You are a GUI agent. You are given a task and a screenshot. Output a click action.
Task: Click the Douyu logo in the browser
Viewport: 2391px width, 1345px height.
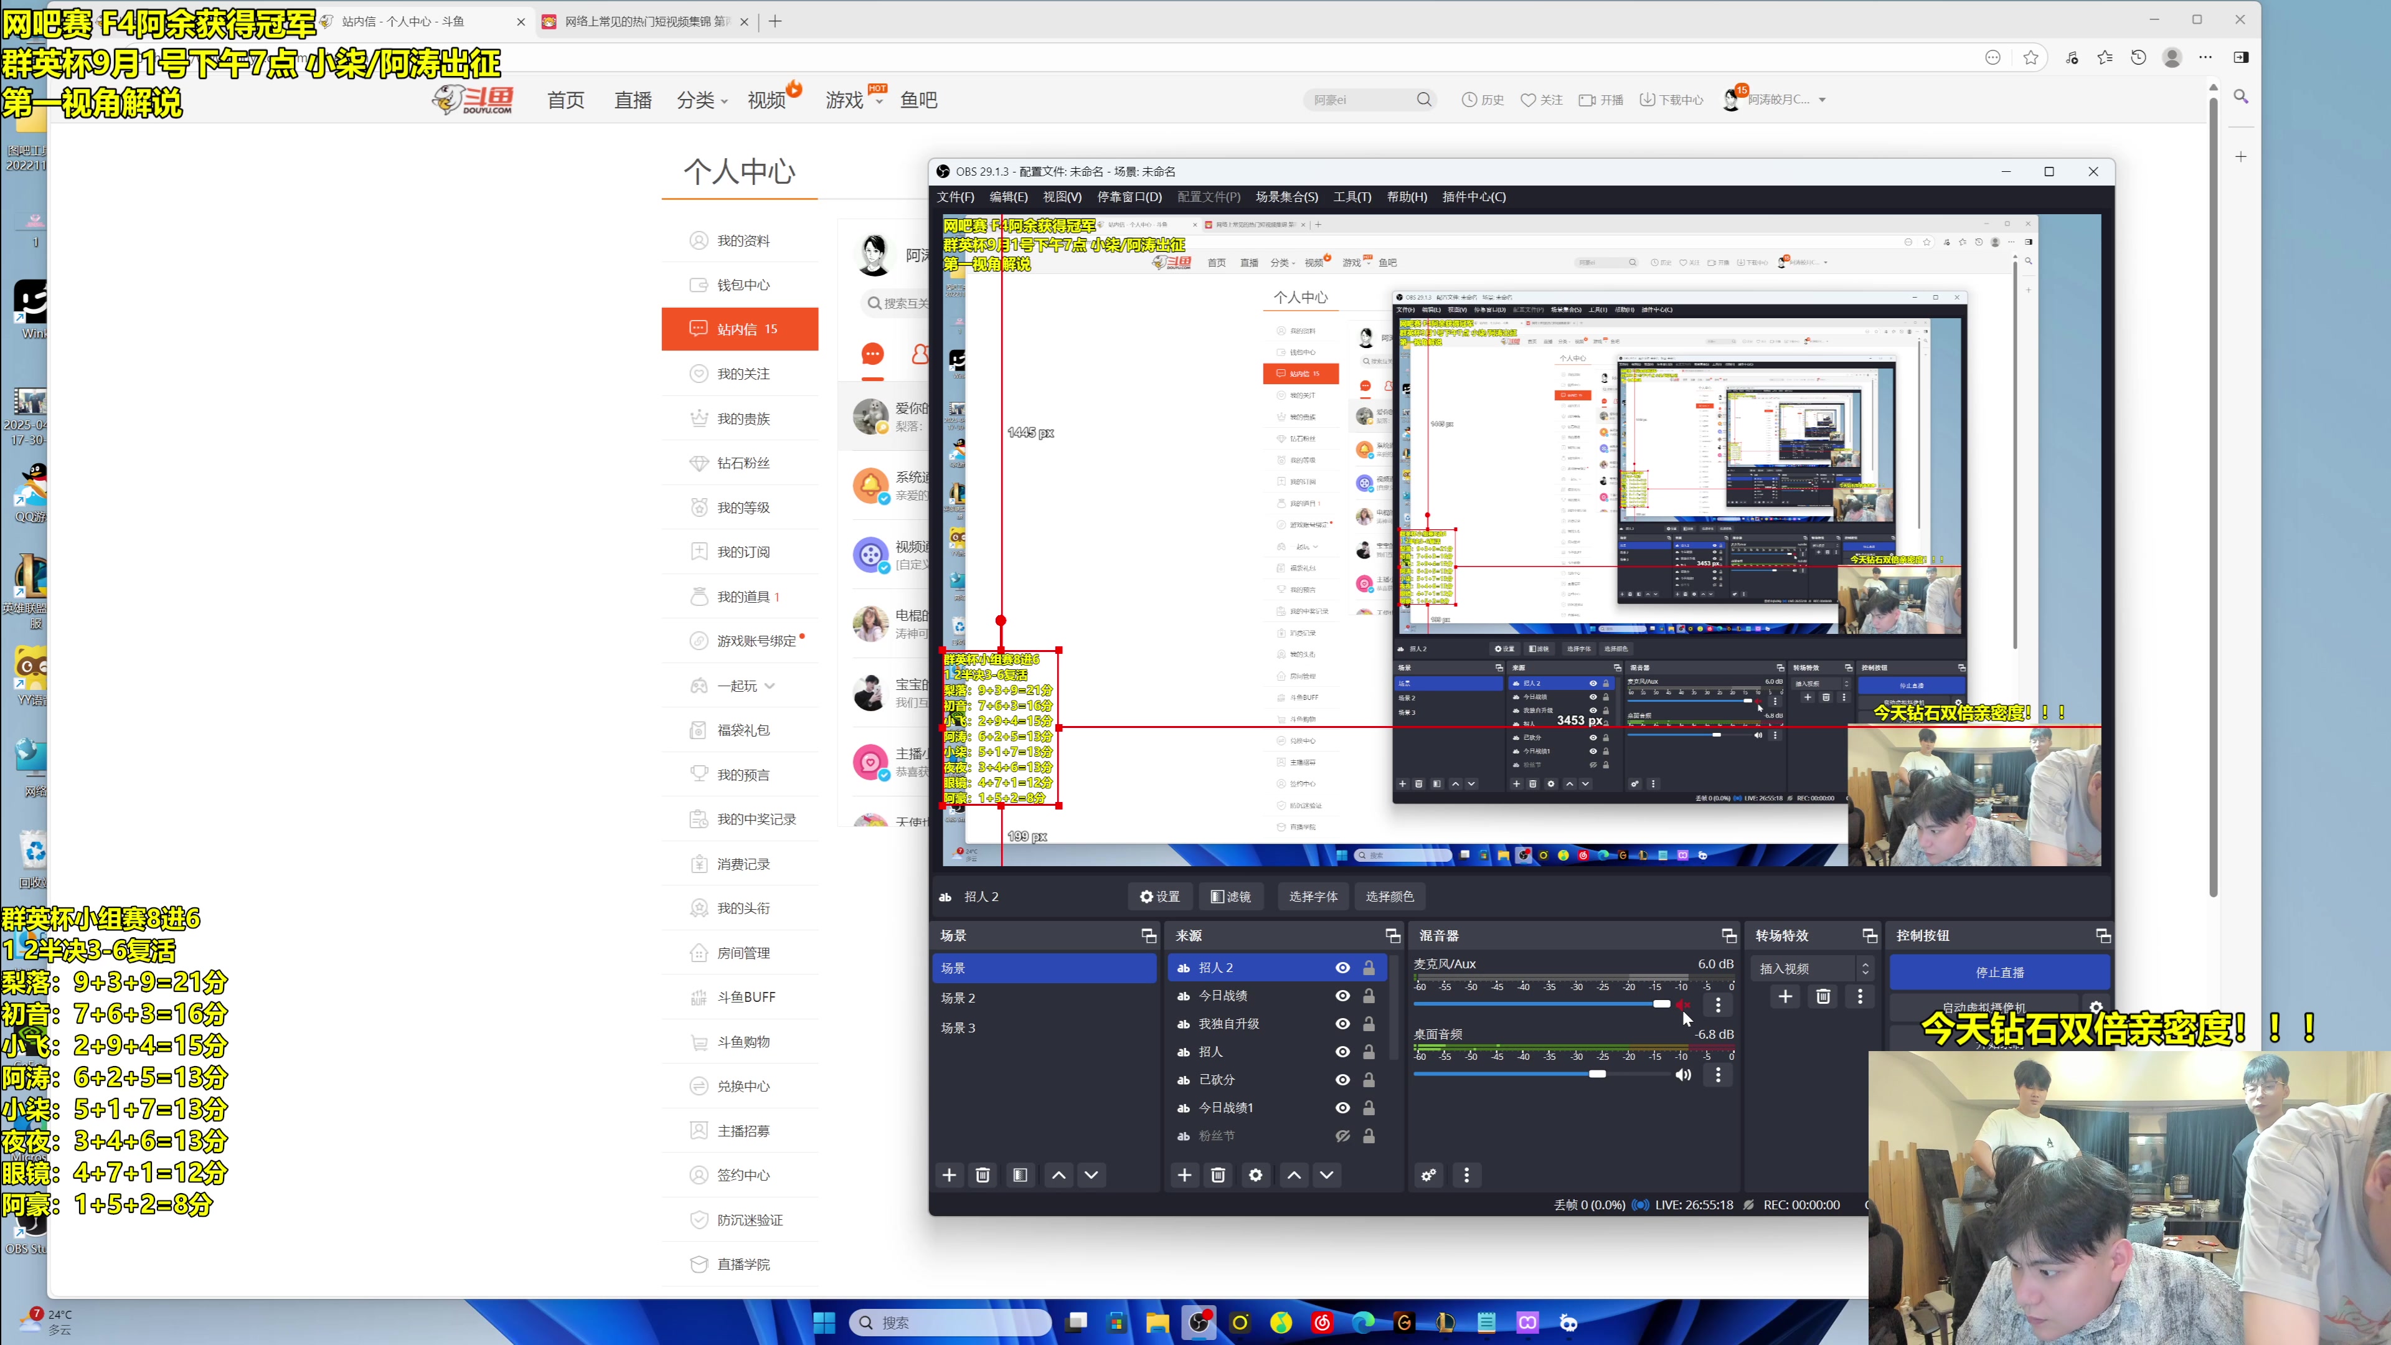[x=473, y=100]
